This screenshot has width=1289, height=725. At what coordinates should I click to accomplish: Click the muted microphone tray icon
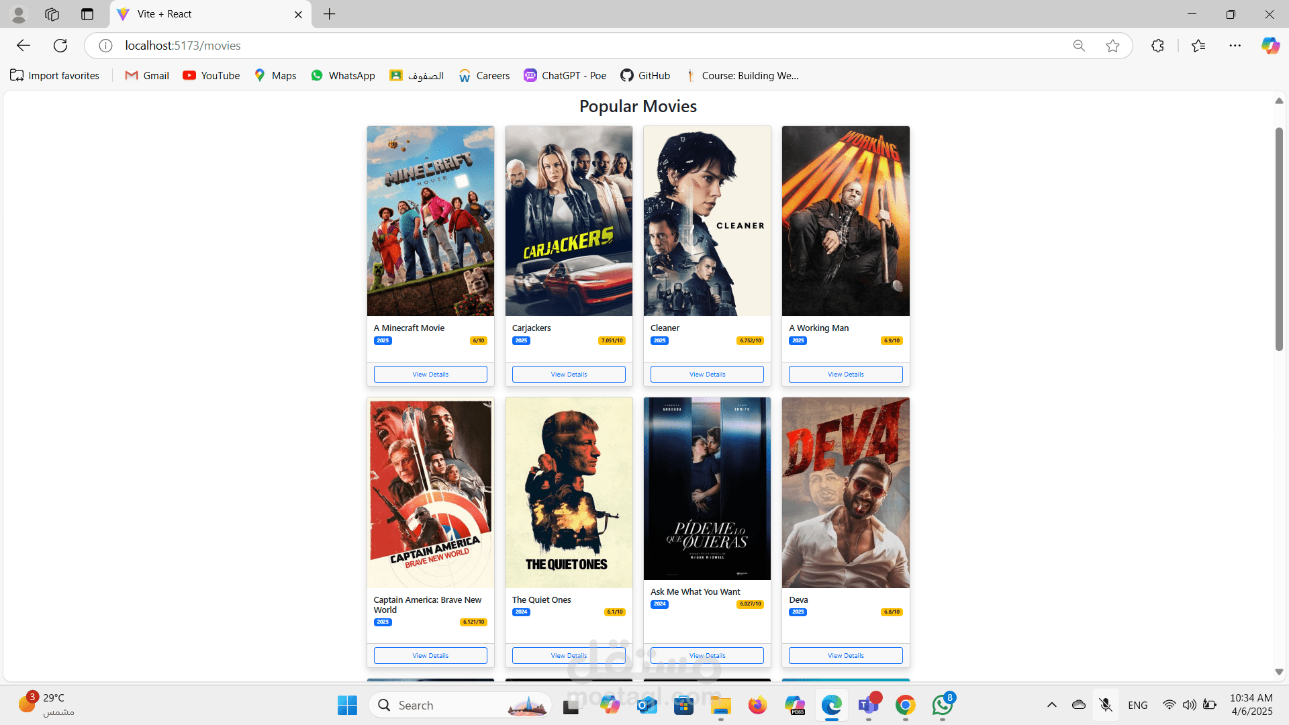click(1106, 705)
